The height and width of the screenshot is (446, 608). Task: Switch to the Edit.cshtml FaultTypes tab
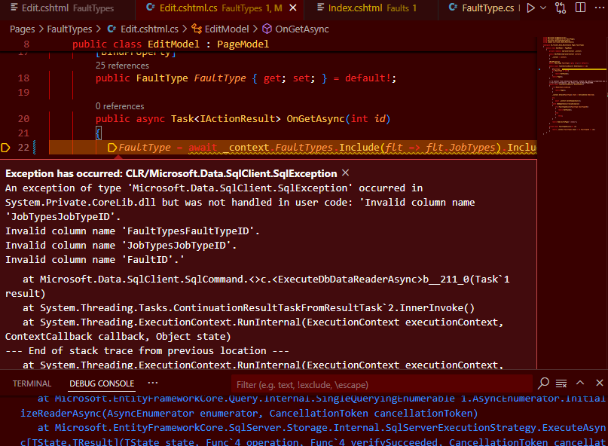pyautogui.click(x=62, y=8)
